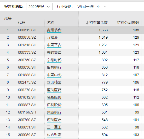Open the 立讯精密 stock link
This screenshot has height=139, width=144.
coord(54,83)
